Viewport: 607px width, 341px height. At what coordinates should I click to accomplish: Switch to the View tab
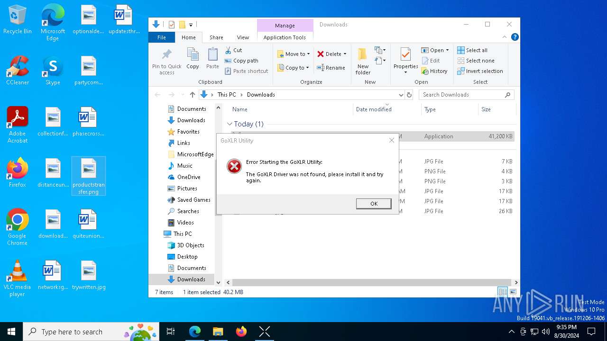click(x=243, y=37)
